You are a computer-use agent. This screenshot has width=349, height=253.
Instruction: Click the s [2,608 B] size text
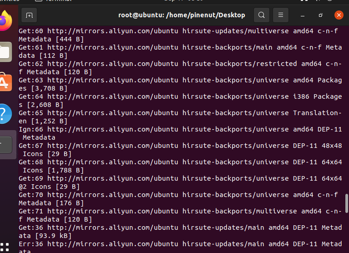(x=41, y=105)
